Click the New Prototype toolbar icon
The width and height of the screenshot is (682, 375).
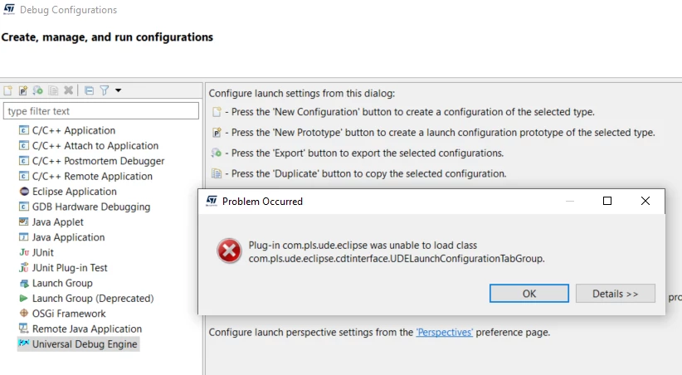click(22, 90)
